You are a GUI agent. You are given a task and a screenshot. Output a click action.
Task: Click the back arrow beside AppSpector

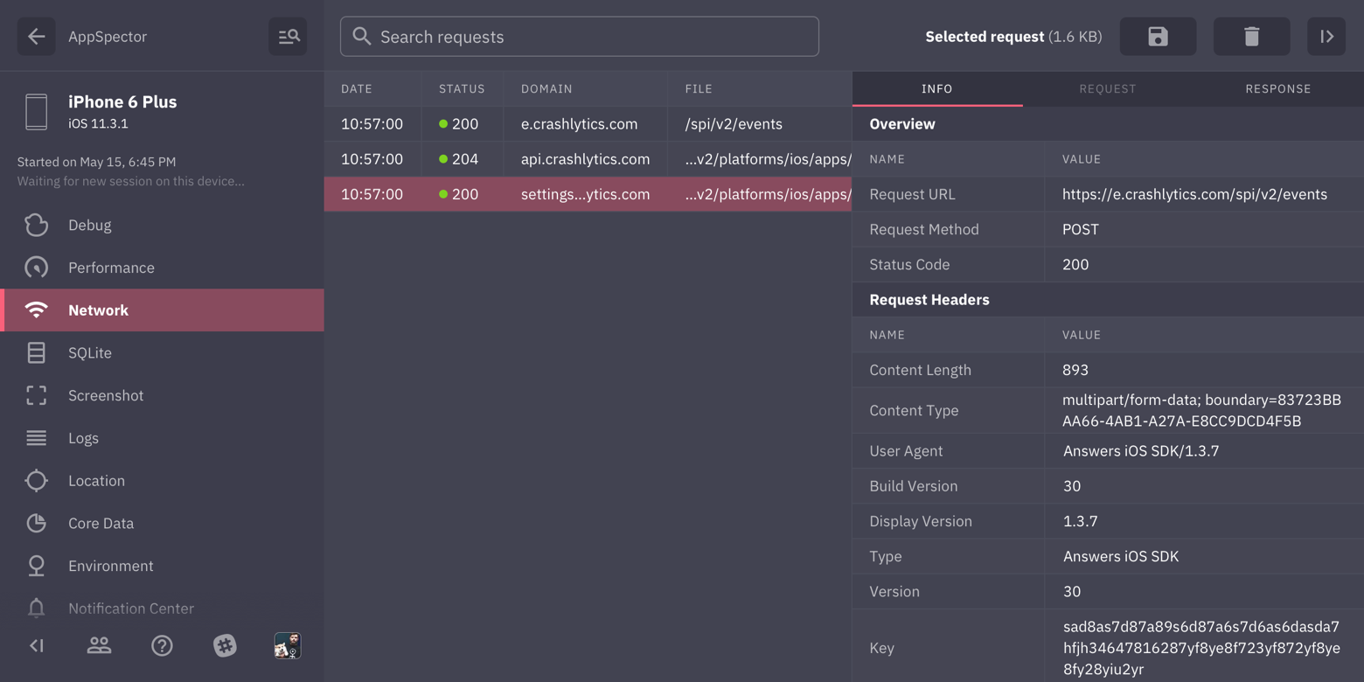(x=36, y=37)
